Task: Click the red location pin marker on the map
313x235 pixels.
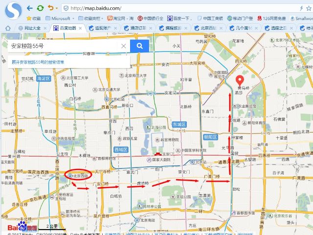Action: tap(240, 81)
